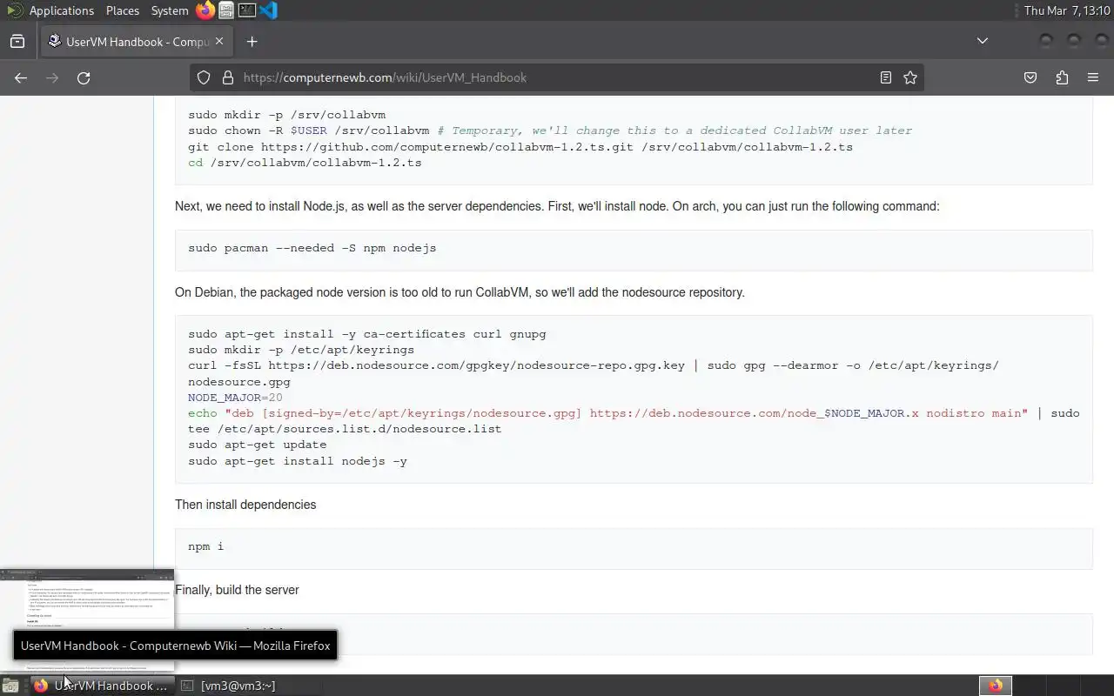Click the "On Debian, the packaged node version" paragraph
The image size is (1114, 696).
click(460, 292)
